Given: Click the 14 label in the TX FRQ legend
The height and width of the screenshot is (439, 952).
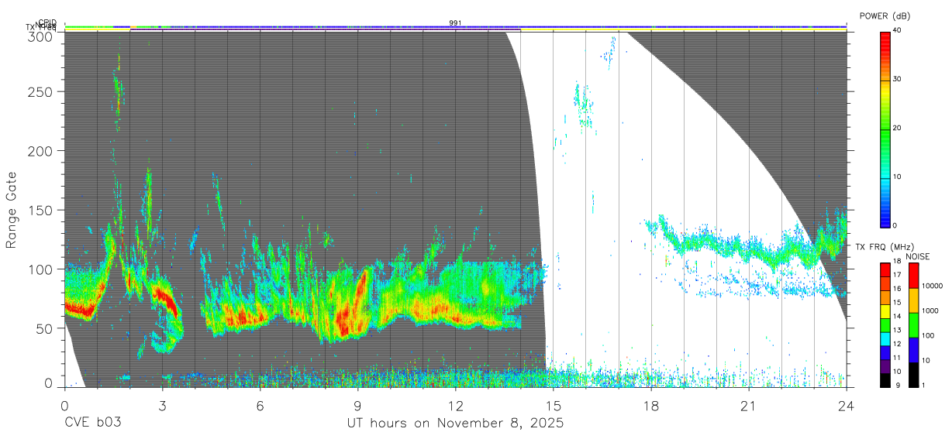Looking at the screenshot, I should (899, 317).
